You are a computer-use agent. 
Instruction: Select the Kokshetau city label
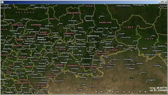pyautogui.click(x=128, y=59)
